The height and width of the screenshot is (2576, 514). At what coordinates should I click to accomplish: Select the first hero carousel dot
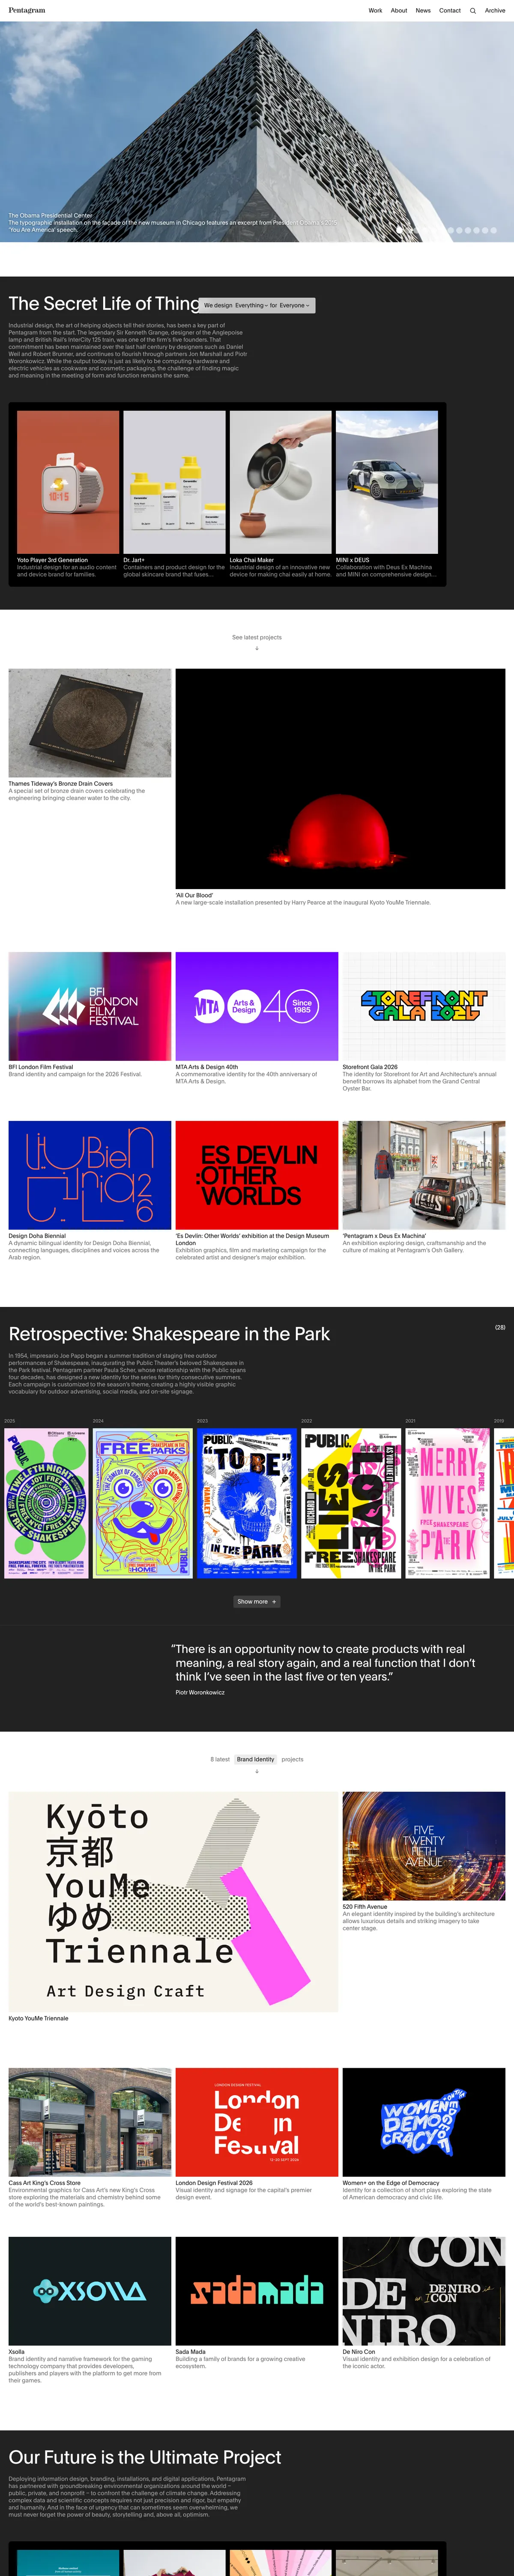coord(400,230)
